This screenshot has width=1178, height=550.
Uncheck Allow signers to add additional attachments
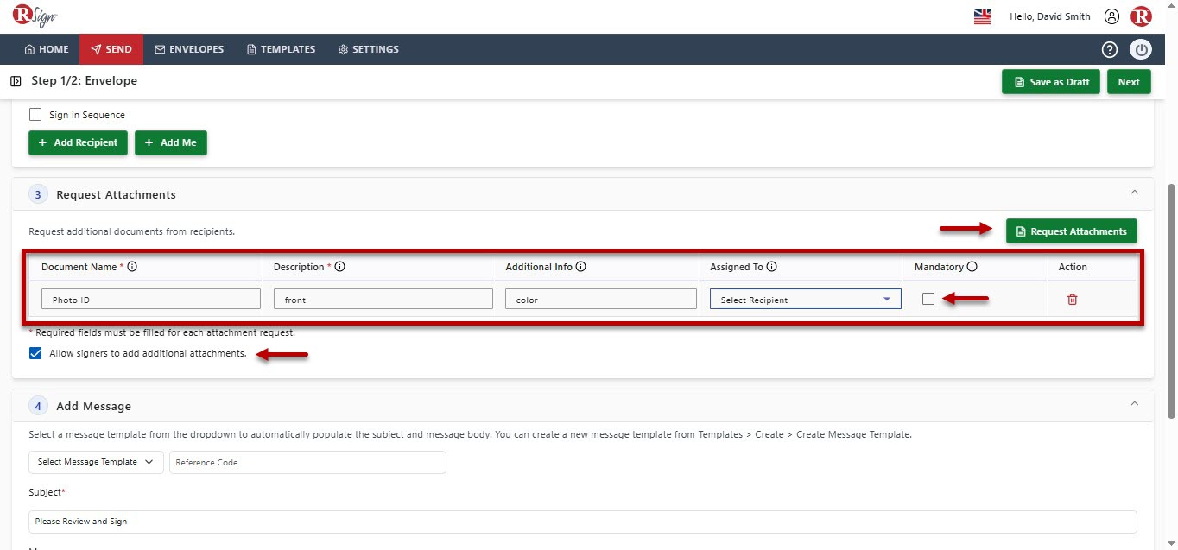35,353
